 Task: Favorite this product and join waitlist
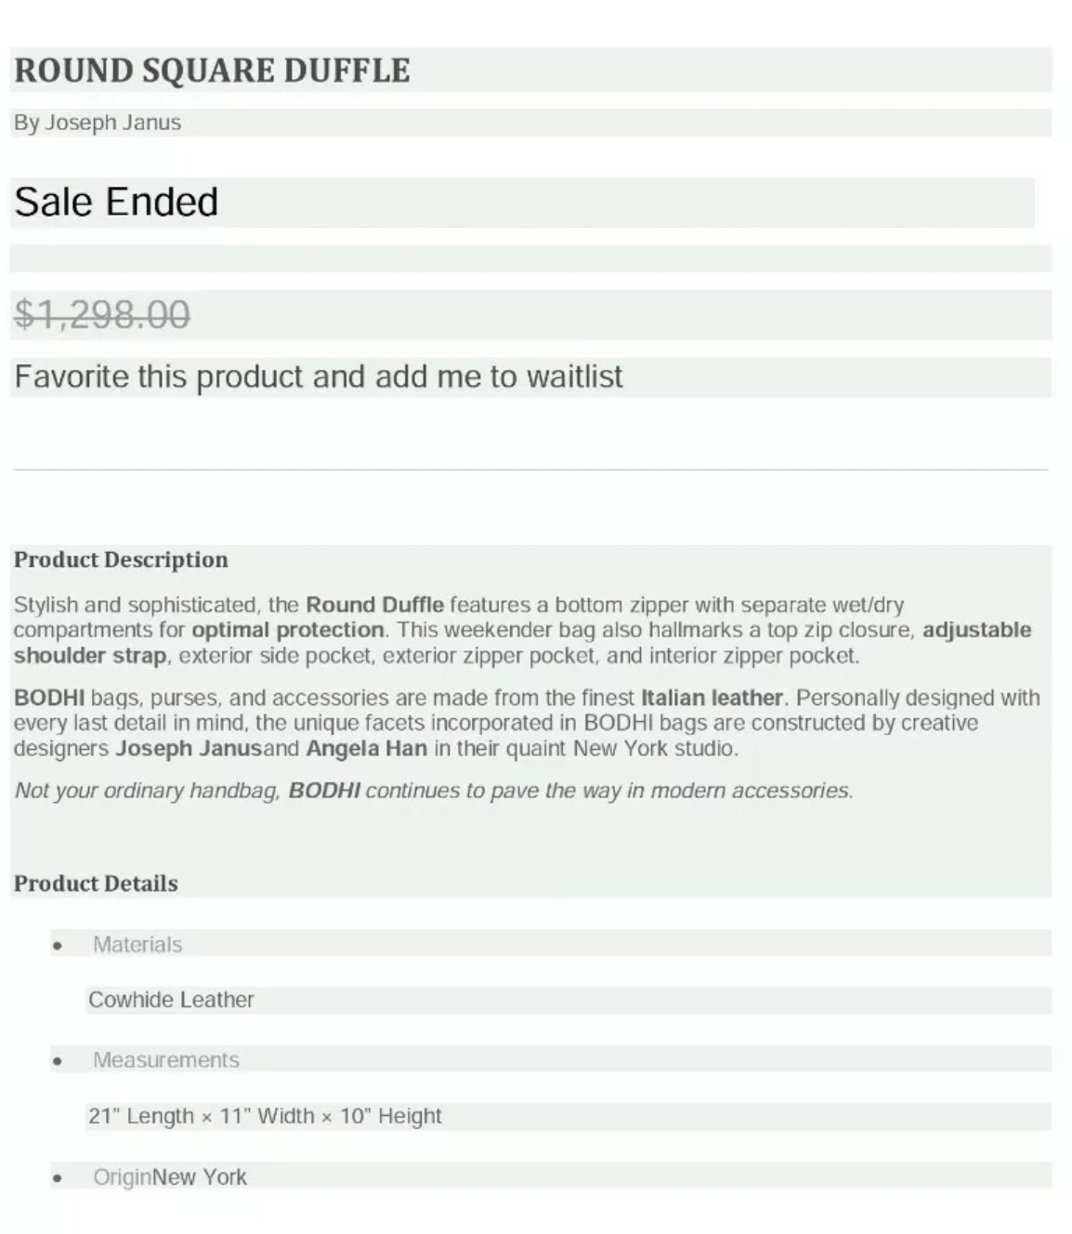click(318, 377)
